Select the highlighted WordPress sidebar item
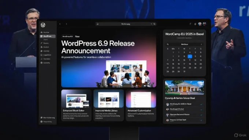The width and height of the screenshot is (249, 140). pos(48,36)
